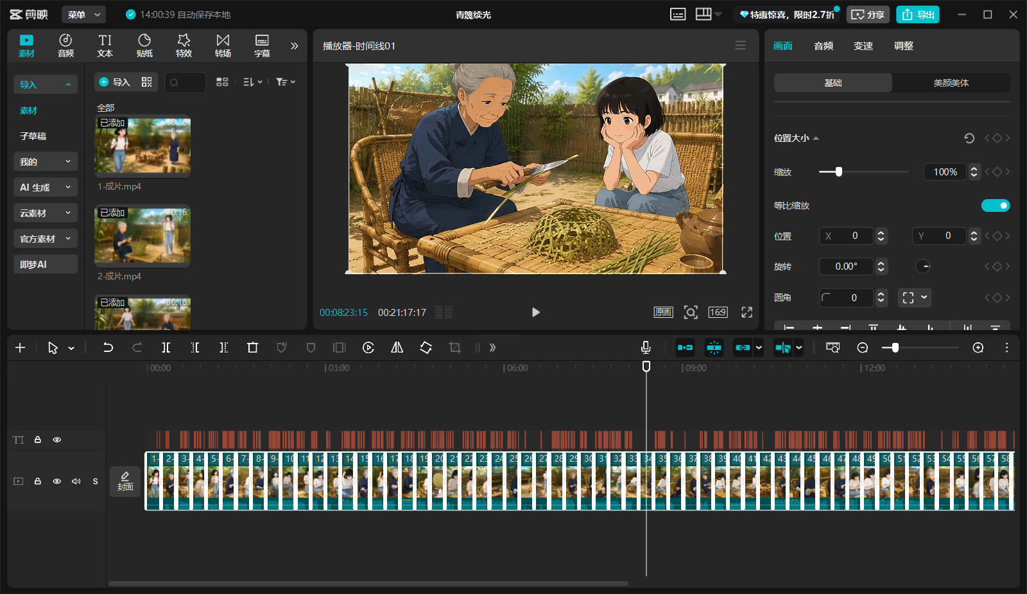Click the mirror flip icon

click(397, 347)
